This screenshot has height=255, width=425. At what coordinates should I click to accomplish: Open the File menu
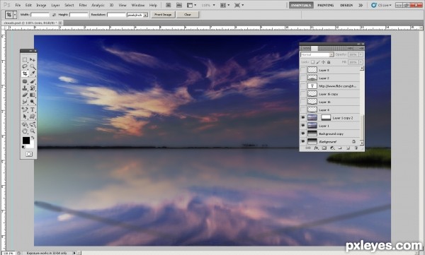pyautogui.click(x=18, y=5)
